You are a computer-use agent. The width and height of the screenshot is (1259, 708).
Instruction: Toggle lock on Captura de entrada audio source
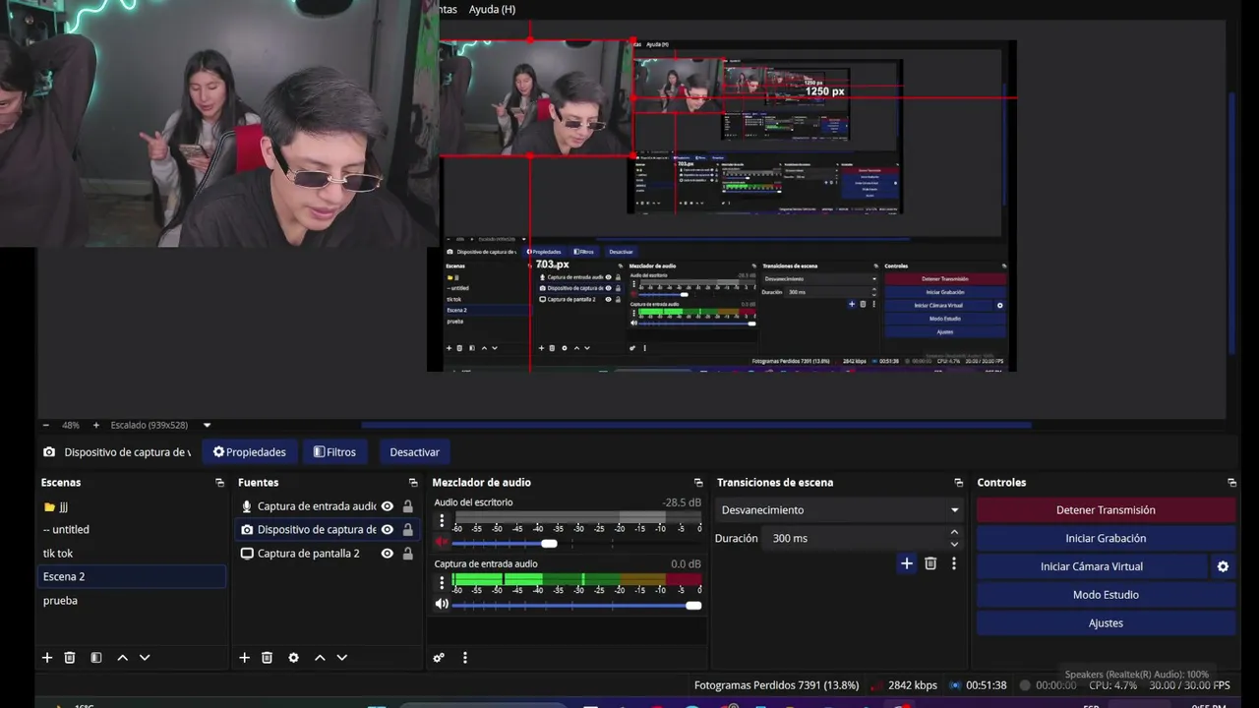407,506
